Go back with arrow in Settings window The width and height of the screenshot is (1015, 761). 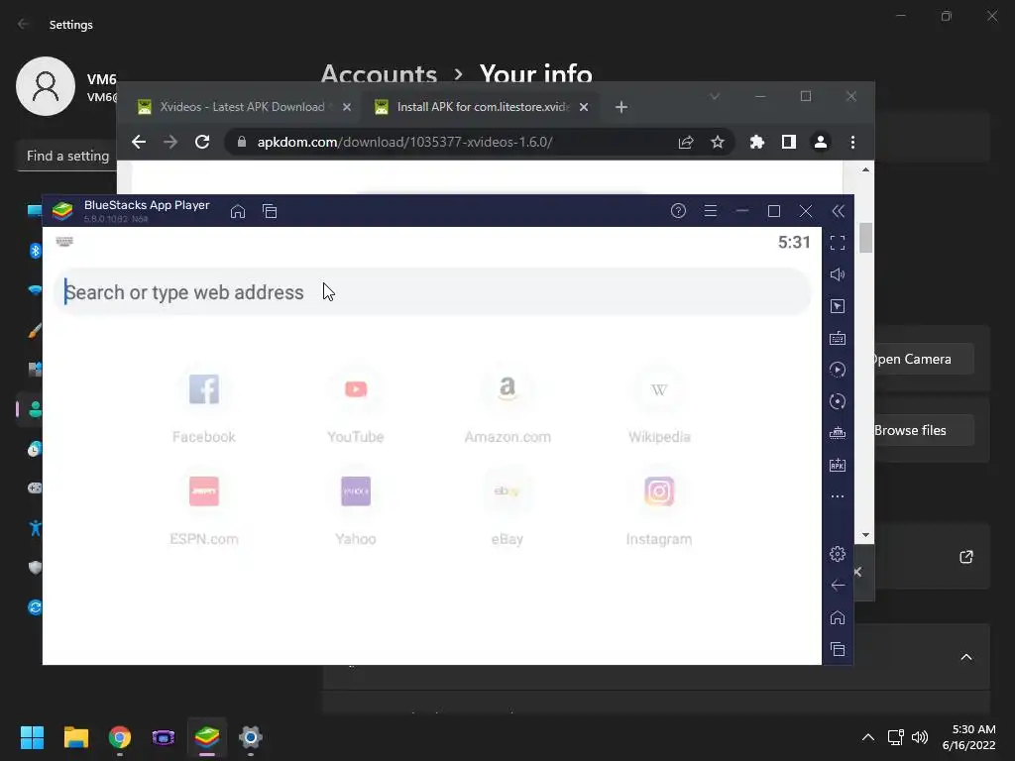coord(24,24)
